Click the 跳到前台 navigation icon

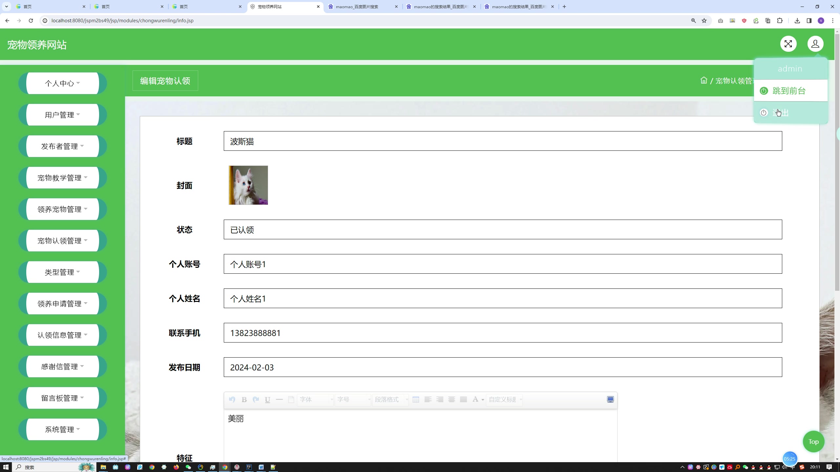click(x=765, y=90)
